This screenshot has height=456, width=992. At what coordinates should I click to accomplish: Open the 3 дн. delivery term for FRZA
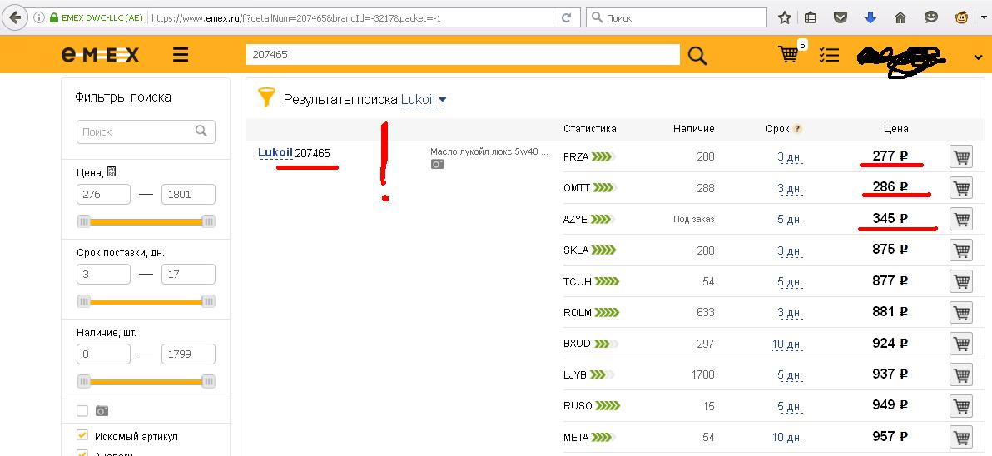[790, 156]
